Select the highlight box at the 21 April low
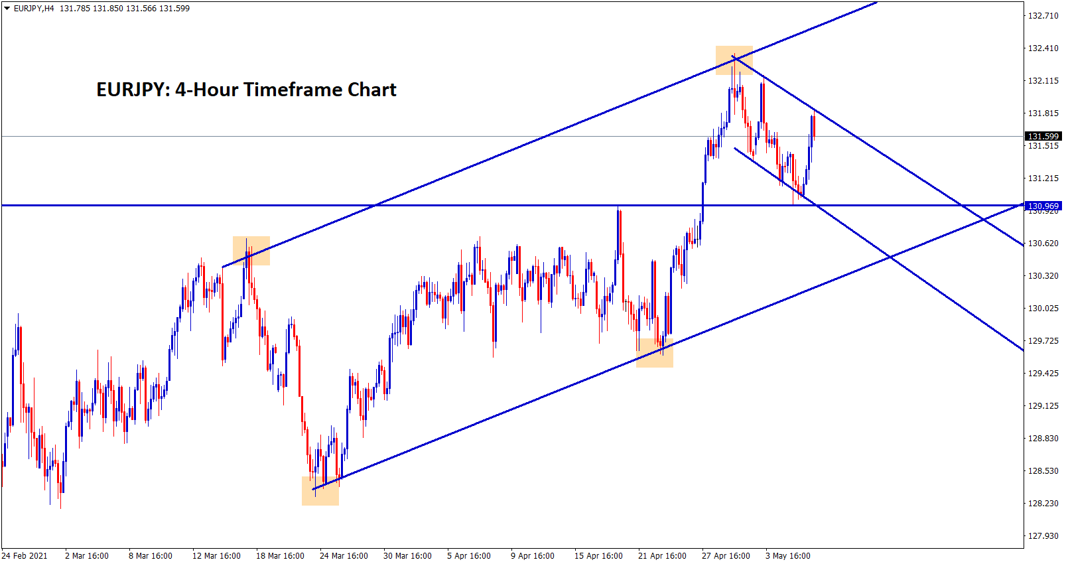 point(655,353)
